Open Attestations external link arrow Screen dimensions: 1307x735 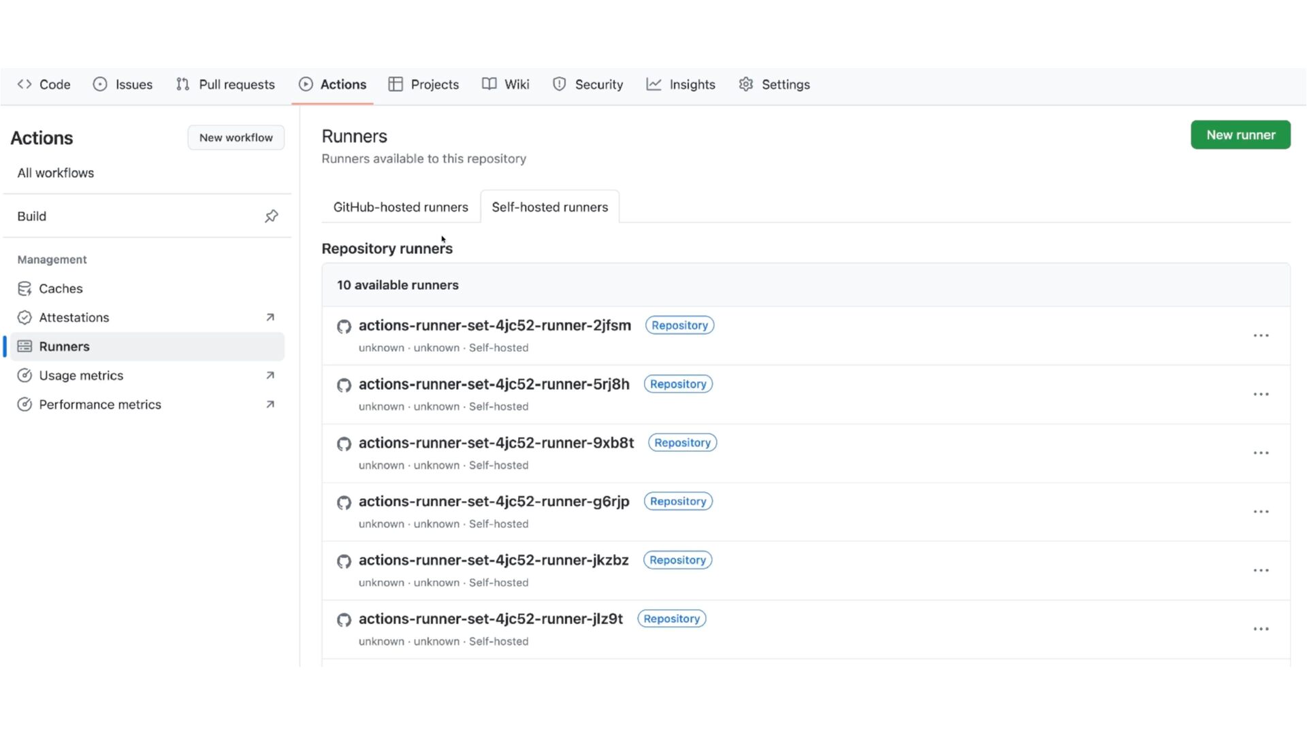pos(270,318)
